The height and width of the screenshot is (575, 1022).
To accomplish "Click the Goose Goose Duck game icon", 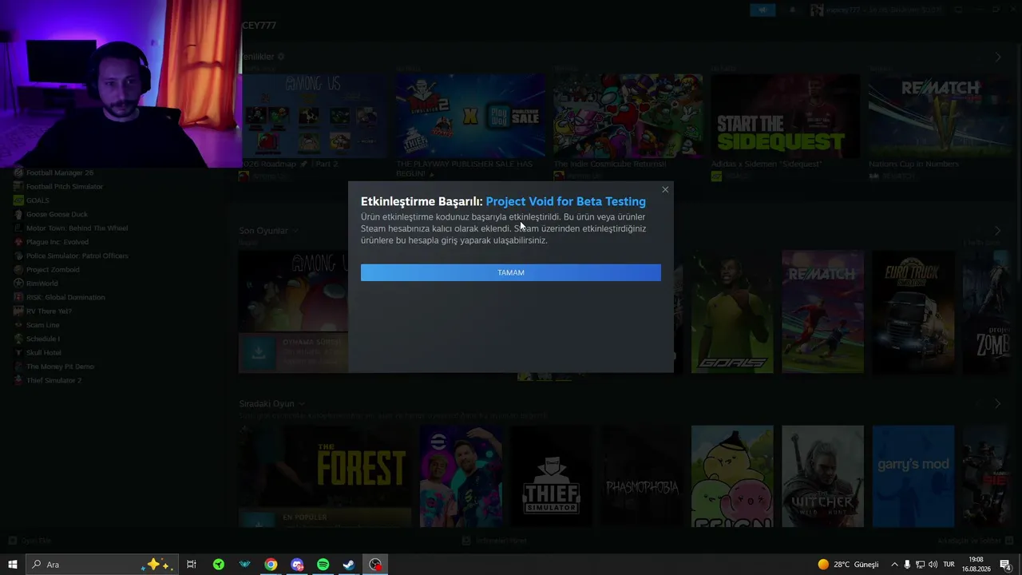I will click(18, 214).
